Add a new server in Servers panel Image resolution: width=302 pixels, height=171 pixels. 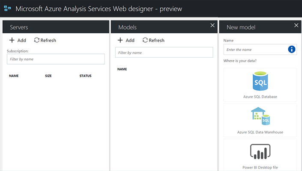pyautogui.click(x=18, y=40)
